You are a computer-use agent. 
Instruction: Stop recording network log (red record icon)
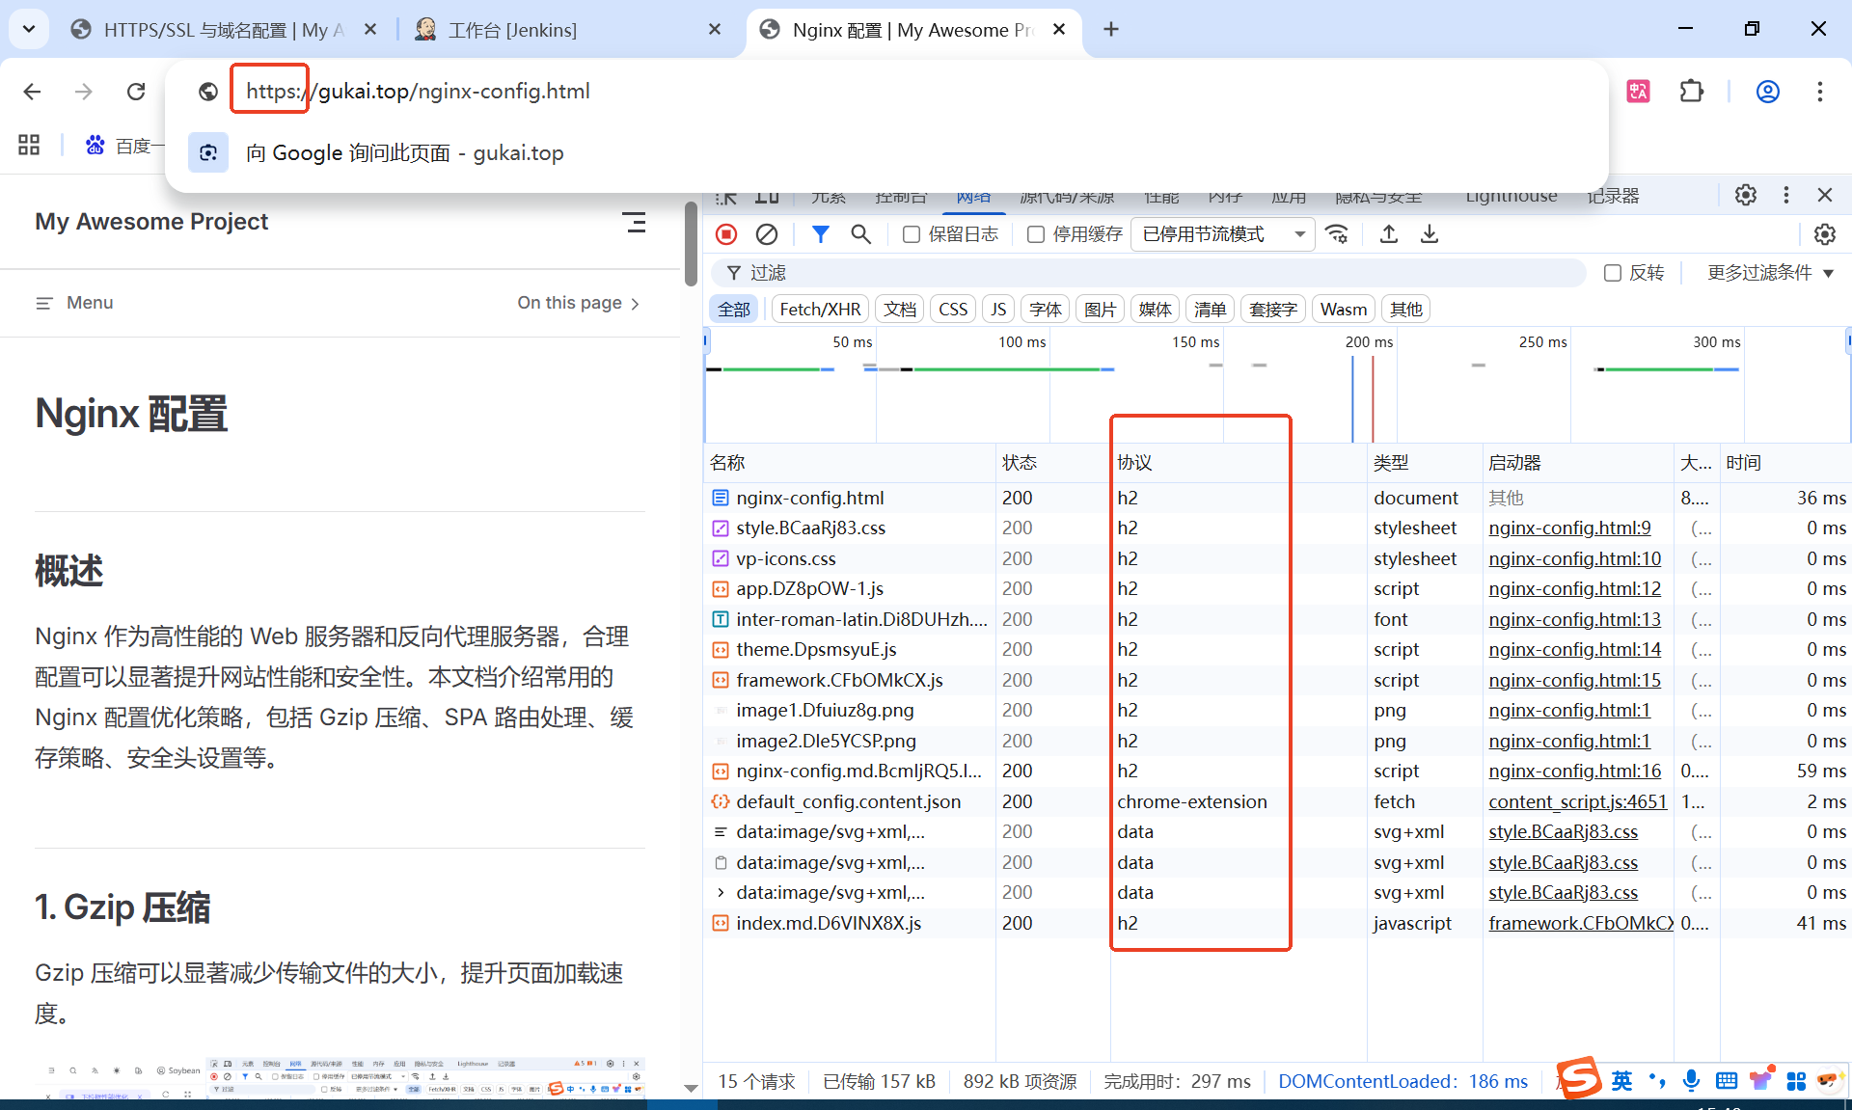tap(725, 233)
